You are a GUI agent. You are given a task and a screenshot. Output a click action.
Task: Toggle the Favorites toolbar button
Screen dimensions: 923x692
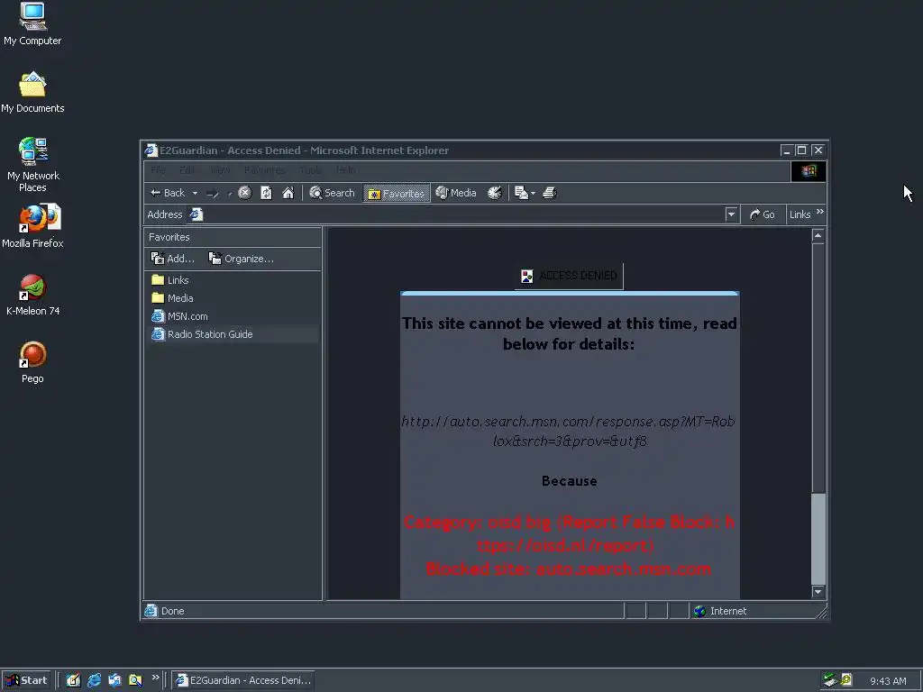click(397, 193)
